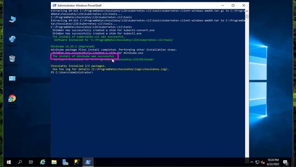This screenshot has height=167, width=296.
Task: Open the Action Center notifications
Action: click(286, 162)
